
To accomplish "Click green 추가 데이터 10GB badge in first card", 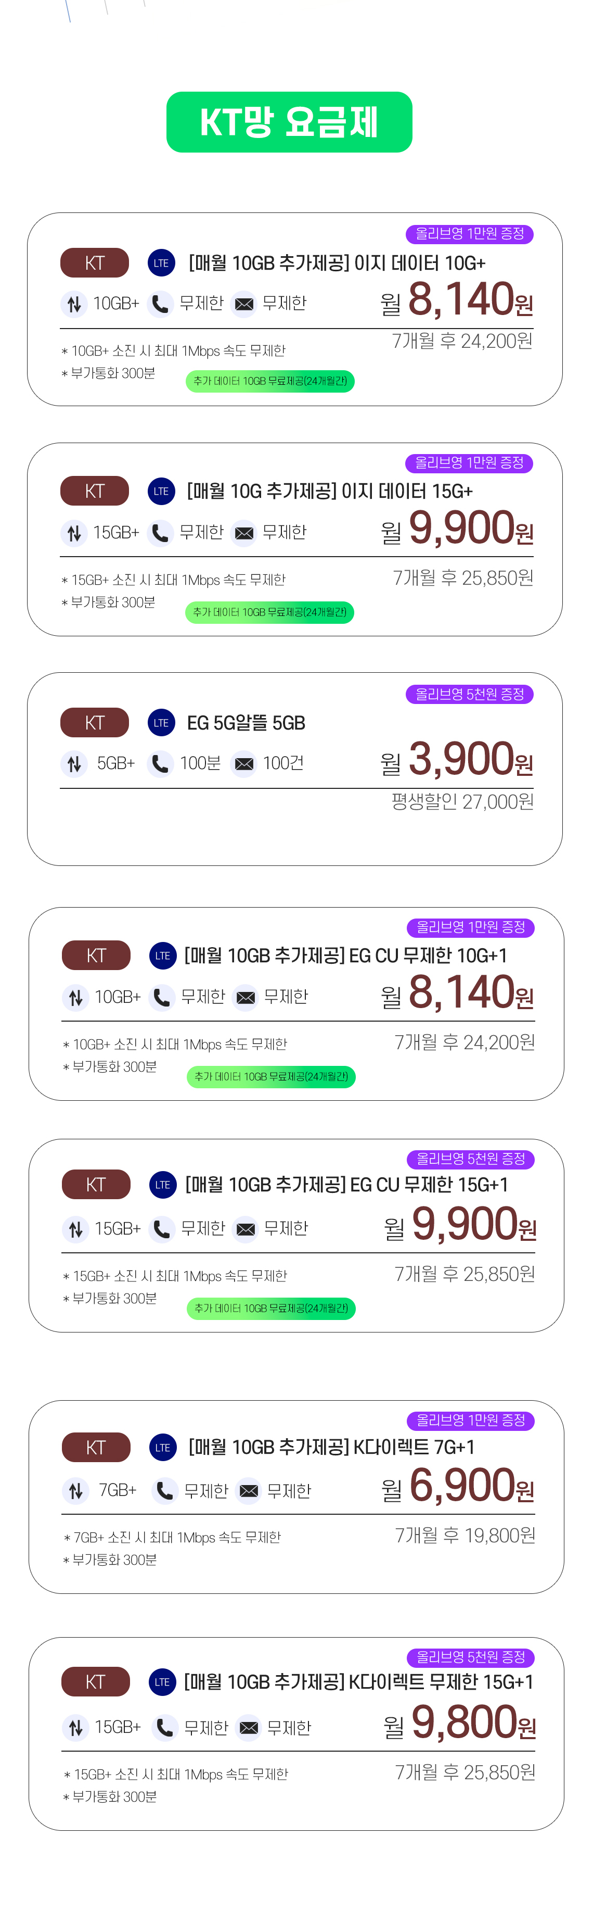I will point(270,381).
